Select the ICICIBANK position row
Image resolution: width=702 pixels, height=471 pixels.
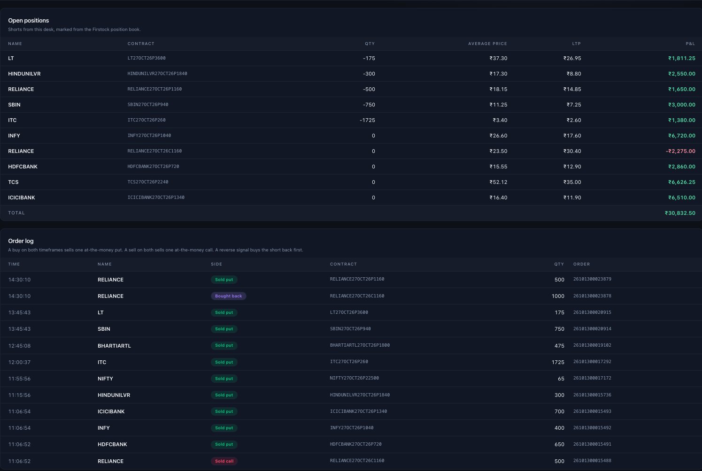pyautogui.click(x=351, y=198)
